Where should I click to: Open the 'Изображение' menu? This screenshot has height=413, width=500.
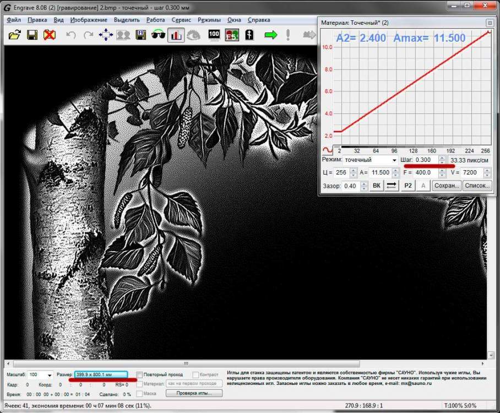(89, 20)
